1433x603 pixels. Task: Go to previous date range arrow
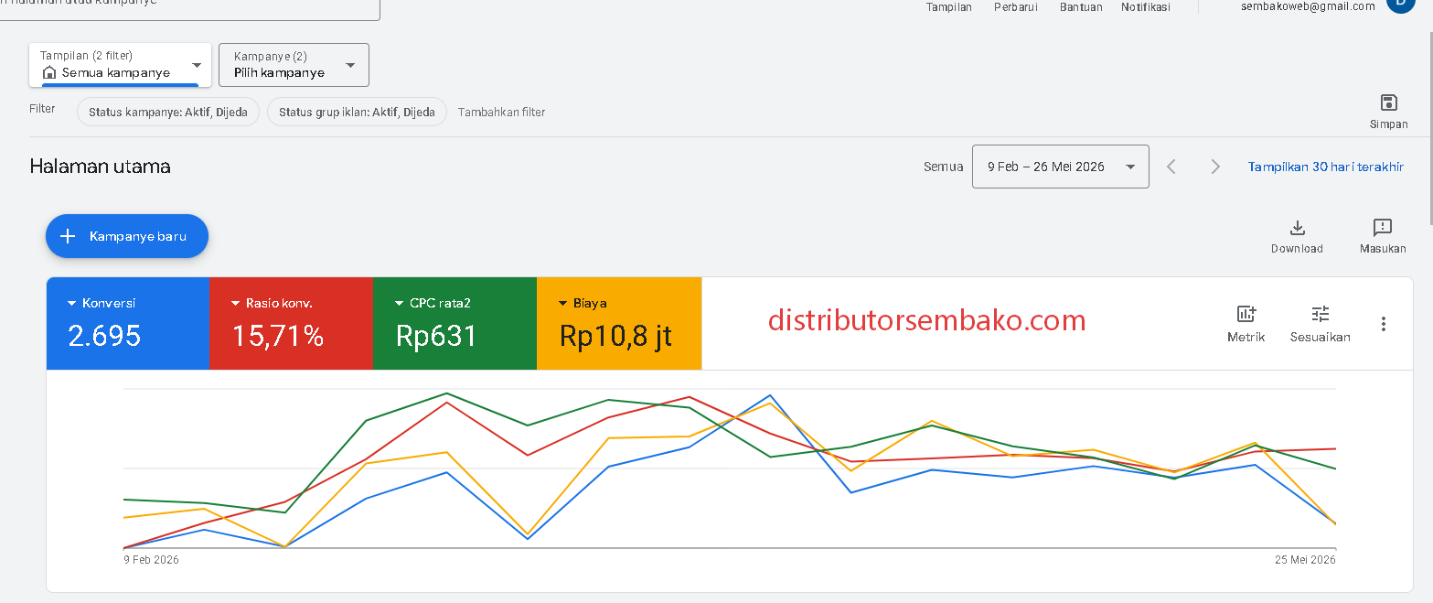[1171, 167]
